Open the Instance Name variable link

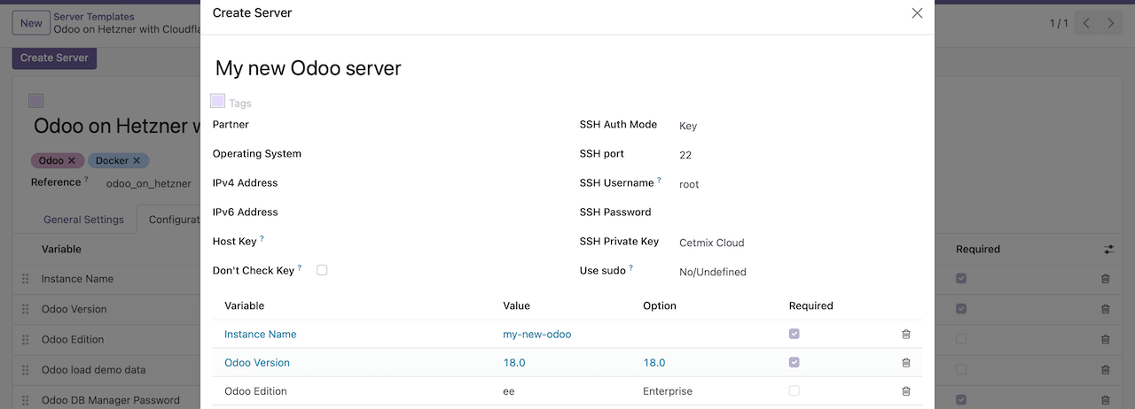(260, 335)
